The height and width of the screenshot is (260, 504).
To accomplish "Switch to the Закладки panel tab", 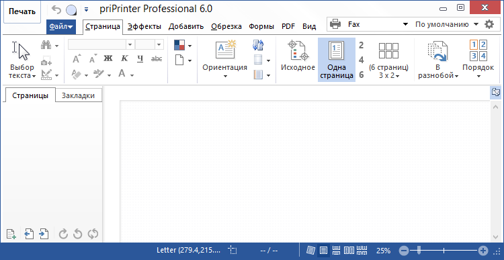I will click(79, 95).
